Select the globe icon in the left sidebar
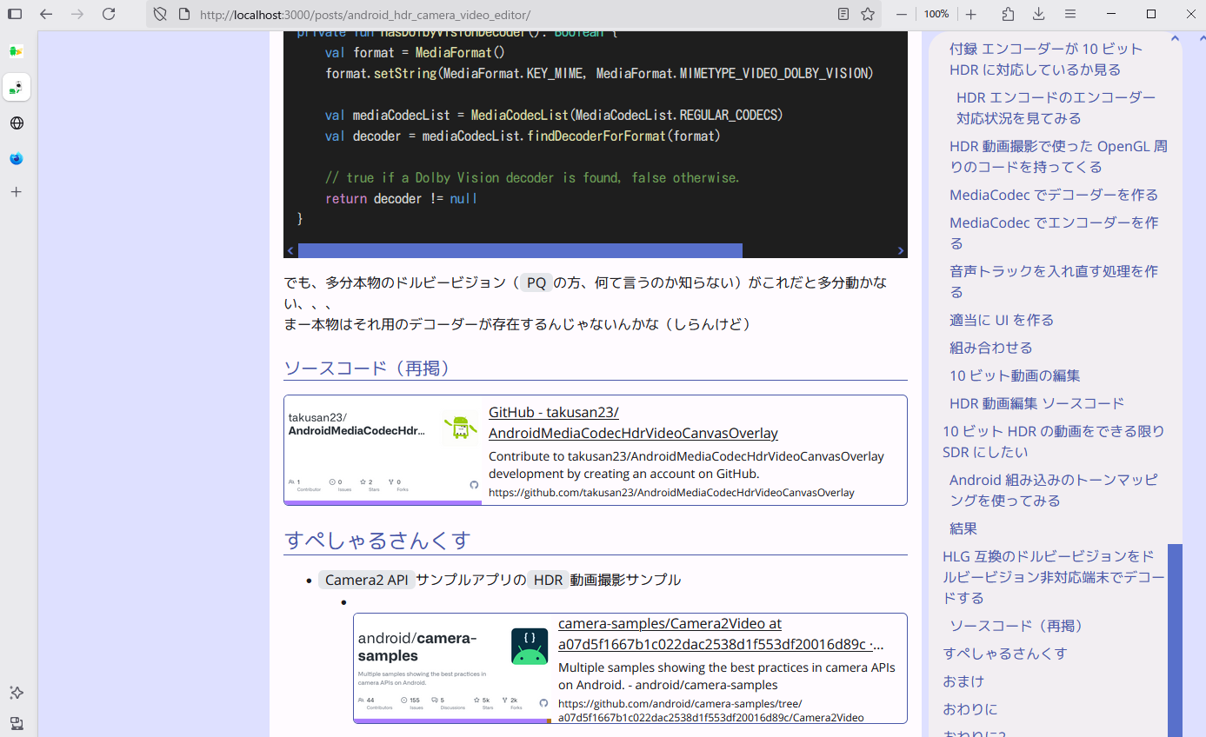Image resolution: width=1206 pixels, height=737 pixels. point(16,123)
